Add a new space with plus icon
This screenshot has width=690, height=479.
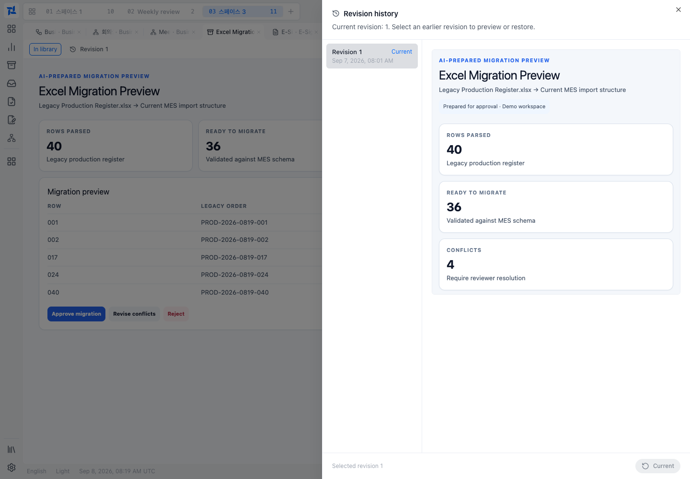(291, 11)
